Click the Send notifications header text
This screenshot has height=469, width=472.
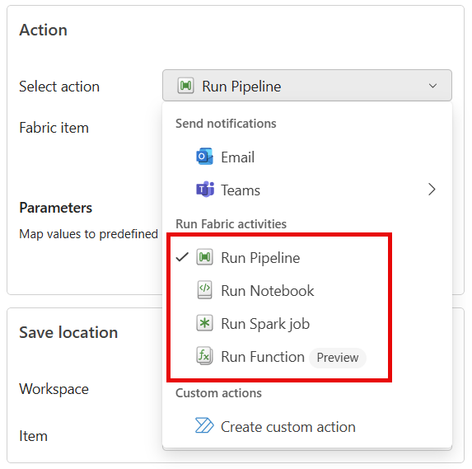pyautogui.click(x=226, y=124)
